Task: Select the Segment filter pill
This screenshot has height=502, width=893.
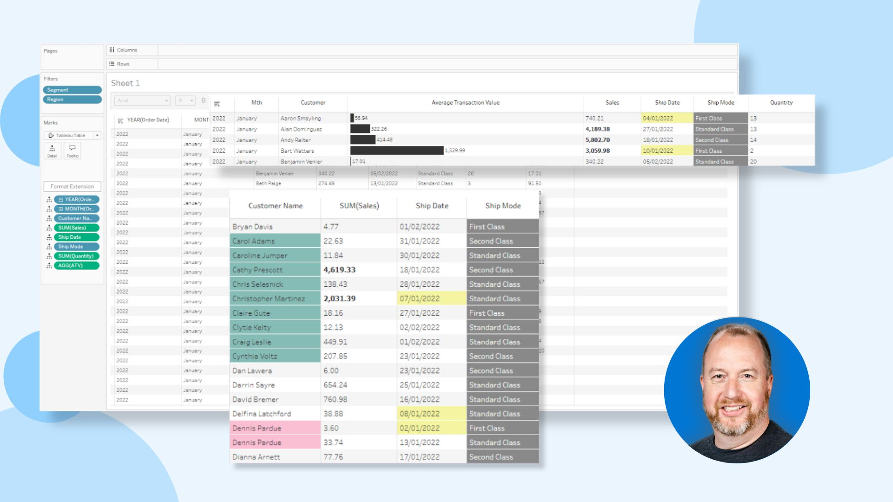Action: pyautogui.click(x=72, y=90)
